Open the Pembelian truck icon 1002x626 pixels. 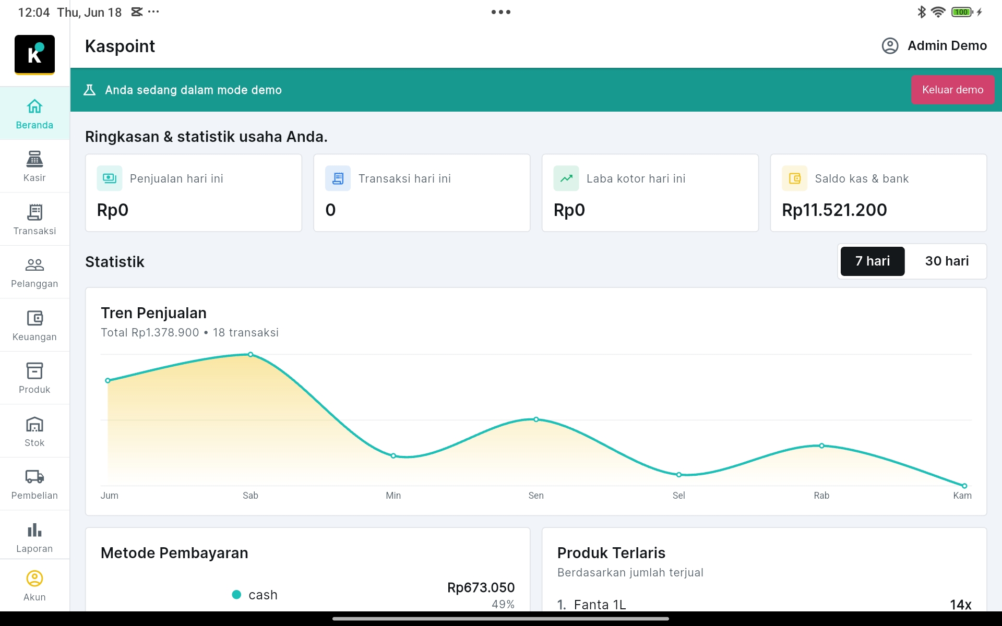pyautogui.click(x=34, y=477)
